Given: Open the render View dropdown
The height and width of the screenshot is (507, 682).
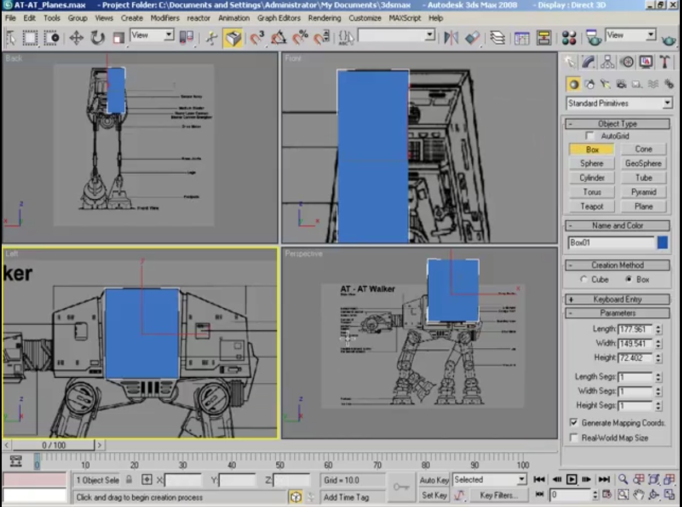Looking at the screenshot, I should tap(631, 35).
